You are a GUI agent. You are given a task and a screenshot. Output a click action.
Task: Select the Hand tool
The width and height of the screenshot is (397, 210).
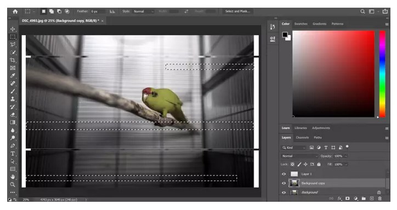13,177
